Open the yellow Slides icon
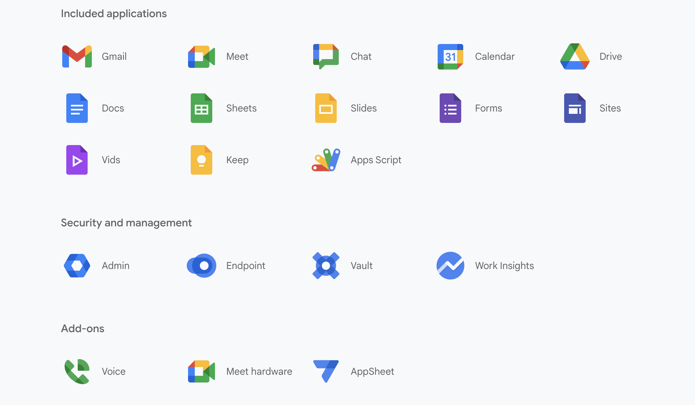695x405 pixels. click(326, 108)
